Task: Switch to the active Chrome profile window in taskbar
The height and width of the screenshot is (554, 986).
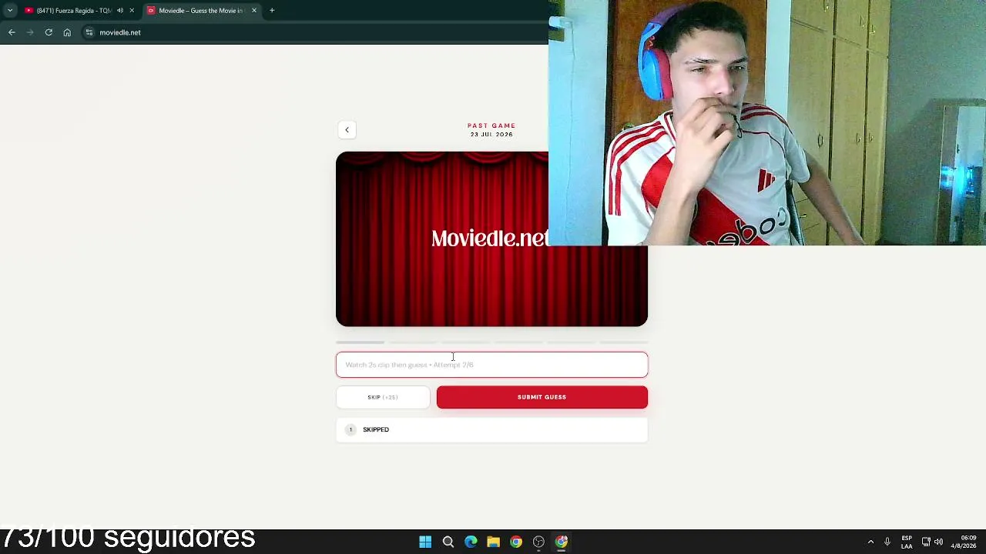Action: pyautogui.click(x=562, y=542)
